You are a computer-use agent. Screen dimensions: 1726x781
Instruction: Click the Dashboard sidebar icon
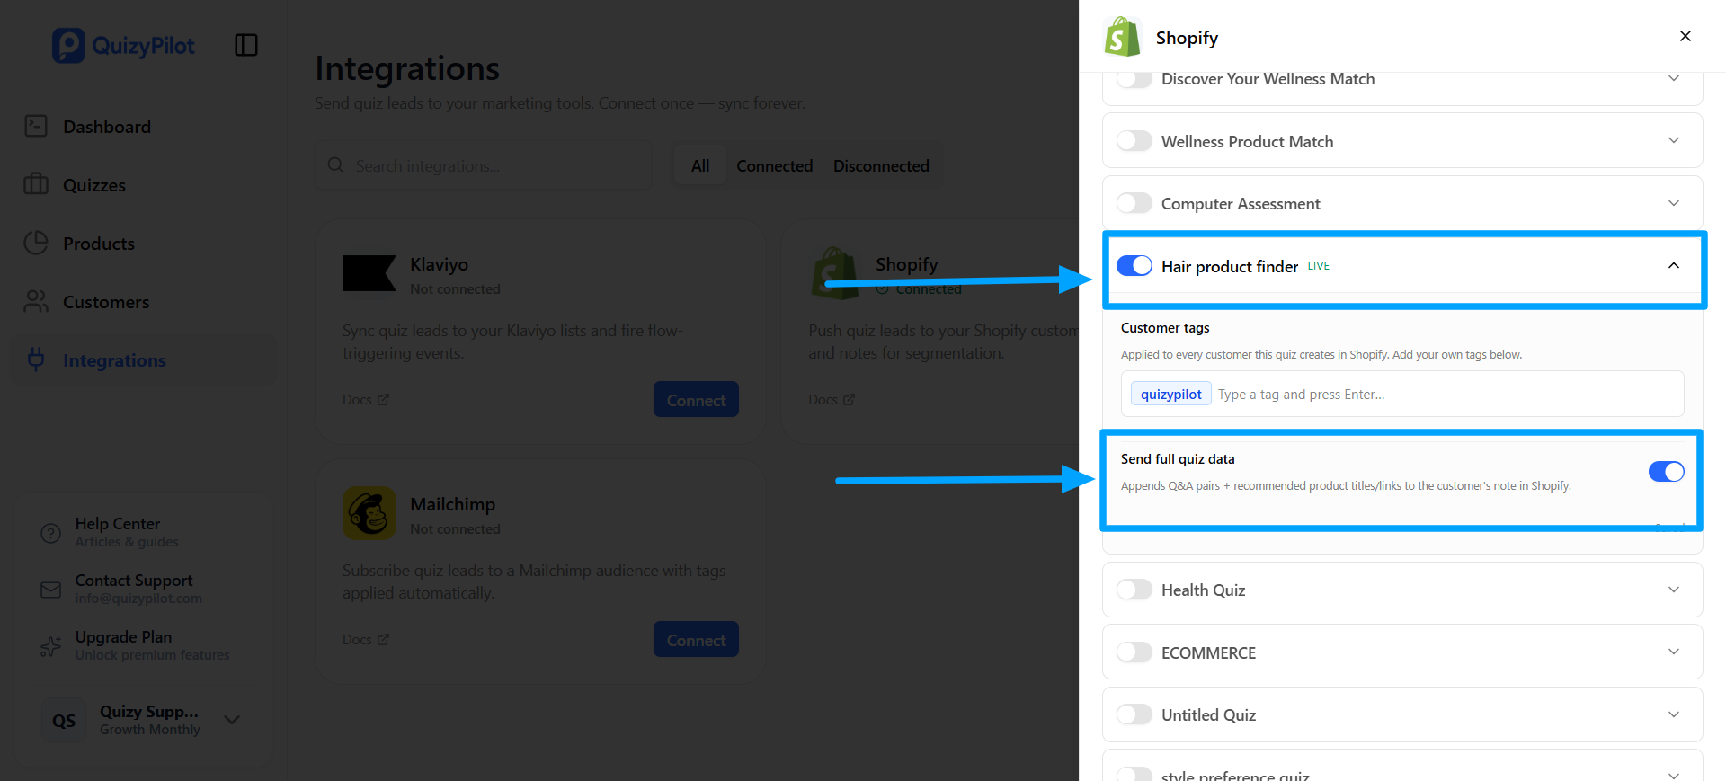click(x=36, y=127)
